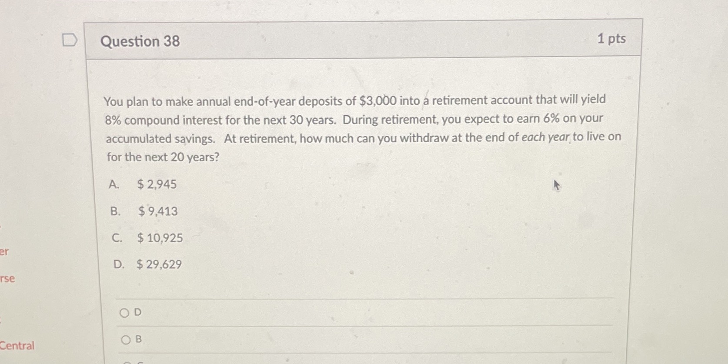This screenshot has width=728, height=364.
Task: Click the bookmark flag icon beside Question 38
Action: coord(70,40)
